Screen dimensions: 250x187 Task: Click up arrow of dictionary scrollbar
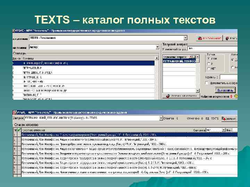pyautogui.click(x=157, y=58)
